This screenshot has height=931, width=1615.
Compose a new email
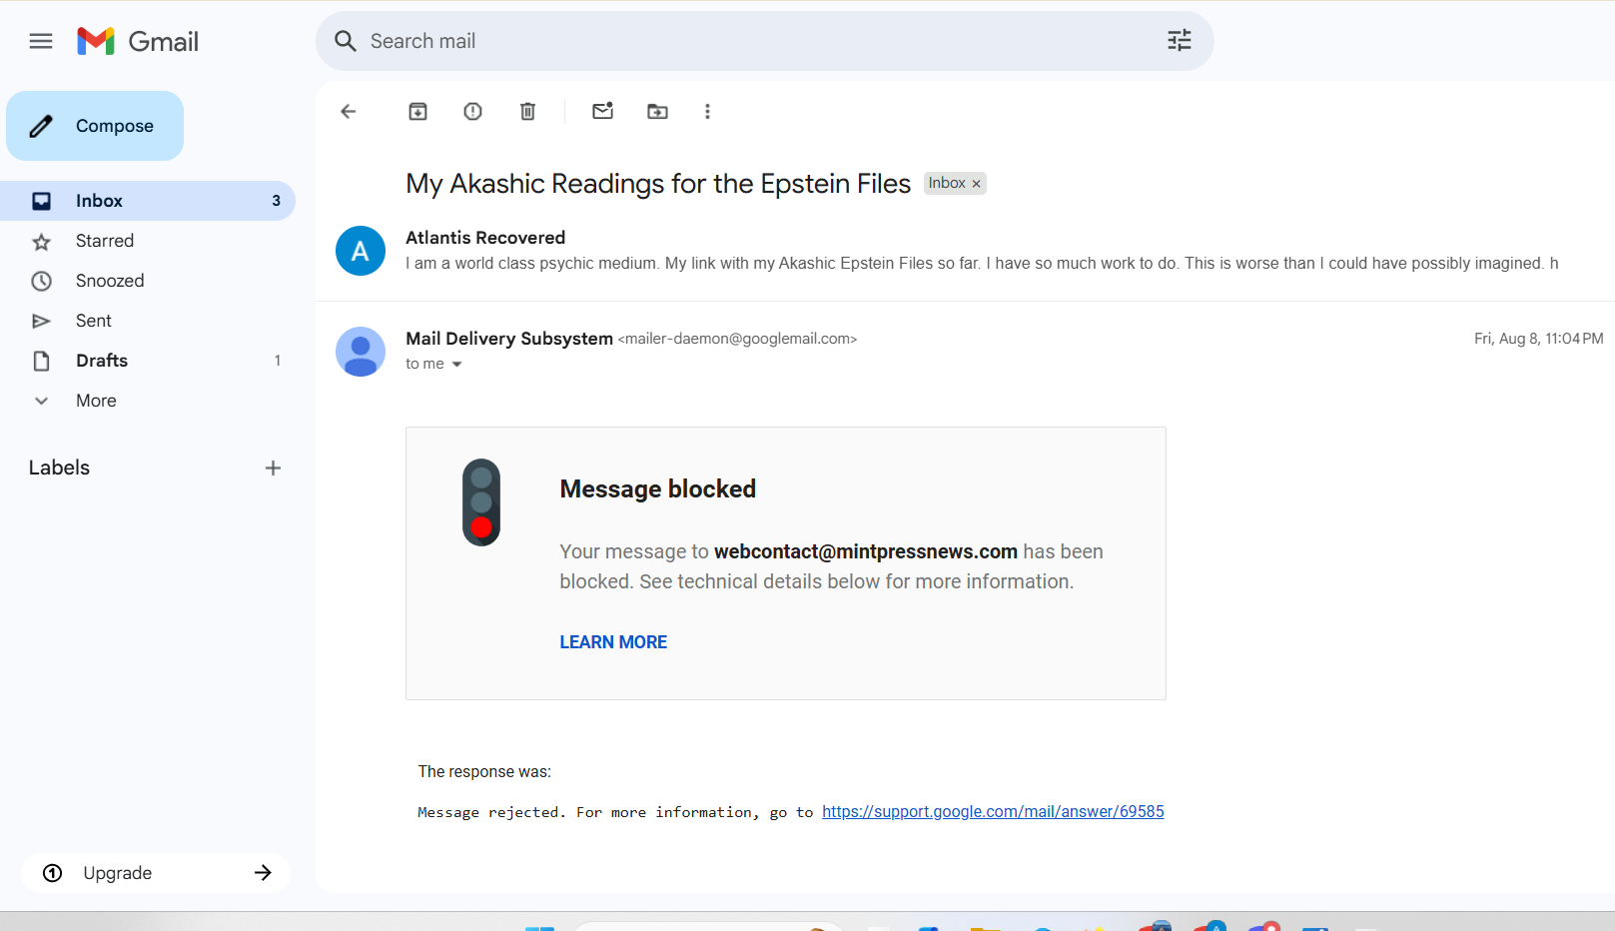click(x=95, y=126)
